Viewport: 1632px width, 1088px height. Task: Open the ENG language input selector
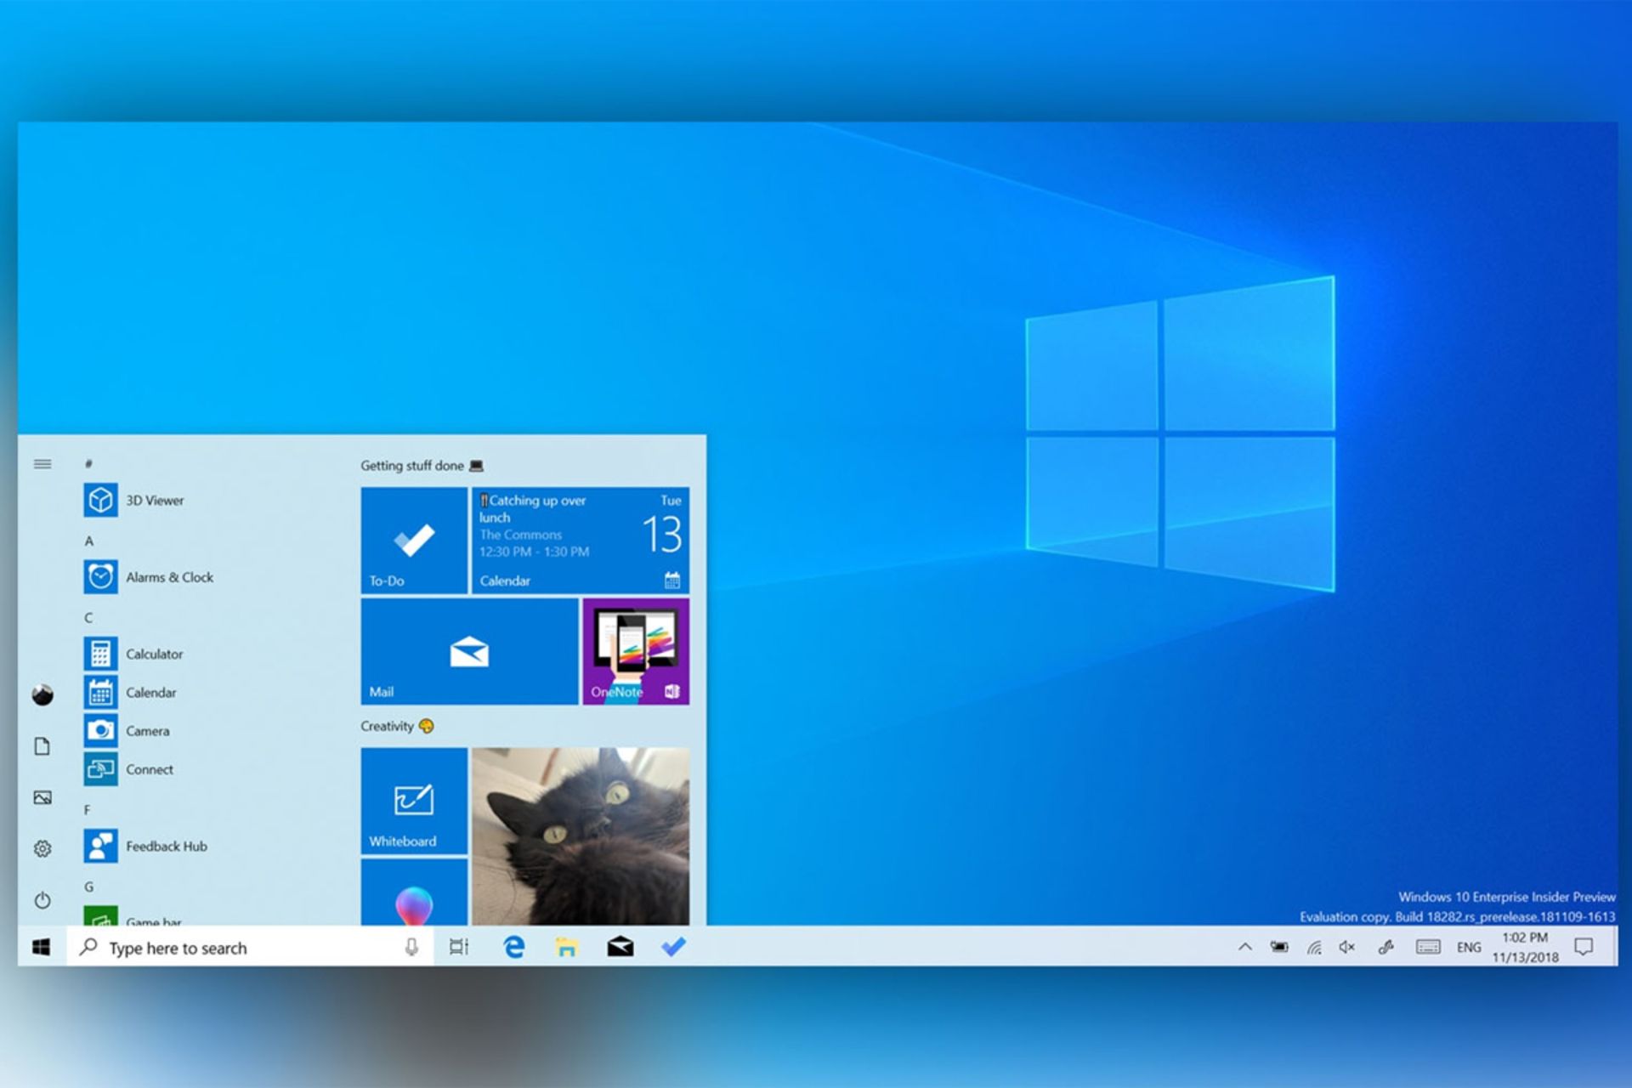[x=1468, y=947]
